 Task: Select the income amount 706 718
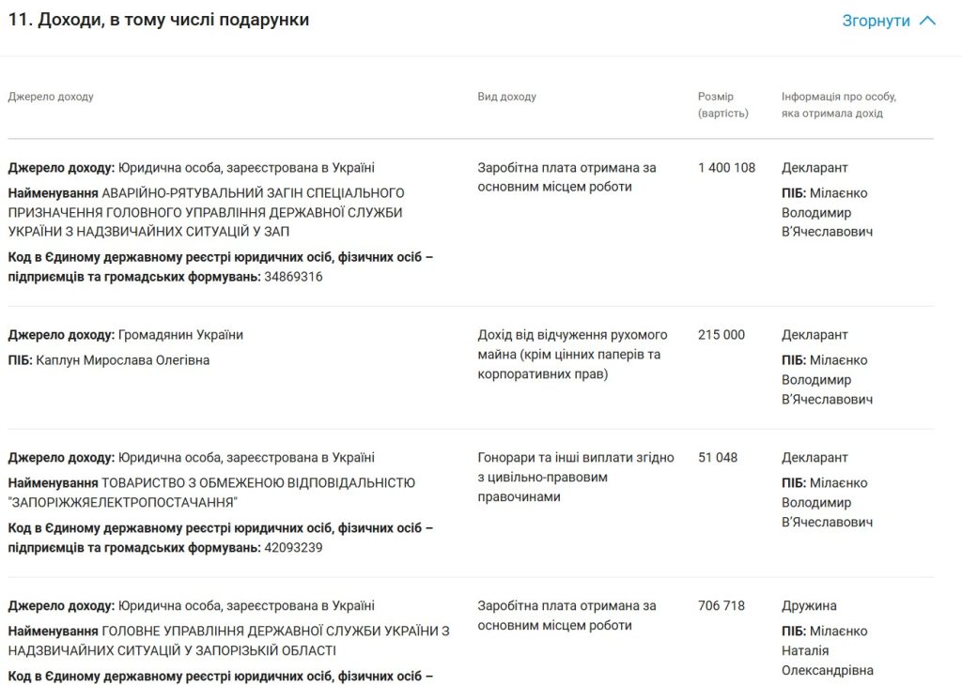coord(721,606)
